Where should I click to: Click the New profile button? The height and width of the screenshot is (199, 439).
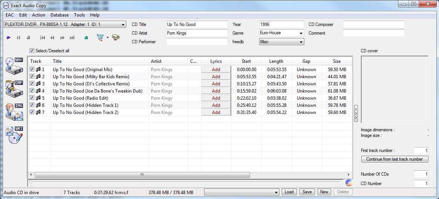click(x=324, y=192)
